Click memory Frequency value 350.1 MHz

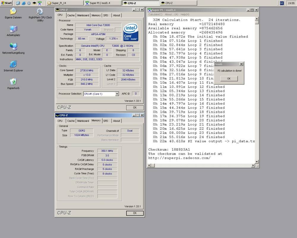(107, 151)
